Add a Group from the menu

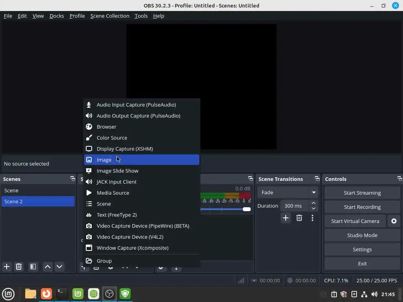click(142, 261)
